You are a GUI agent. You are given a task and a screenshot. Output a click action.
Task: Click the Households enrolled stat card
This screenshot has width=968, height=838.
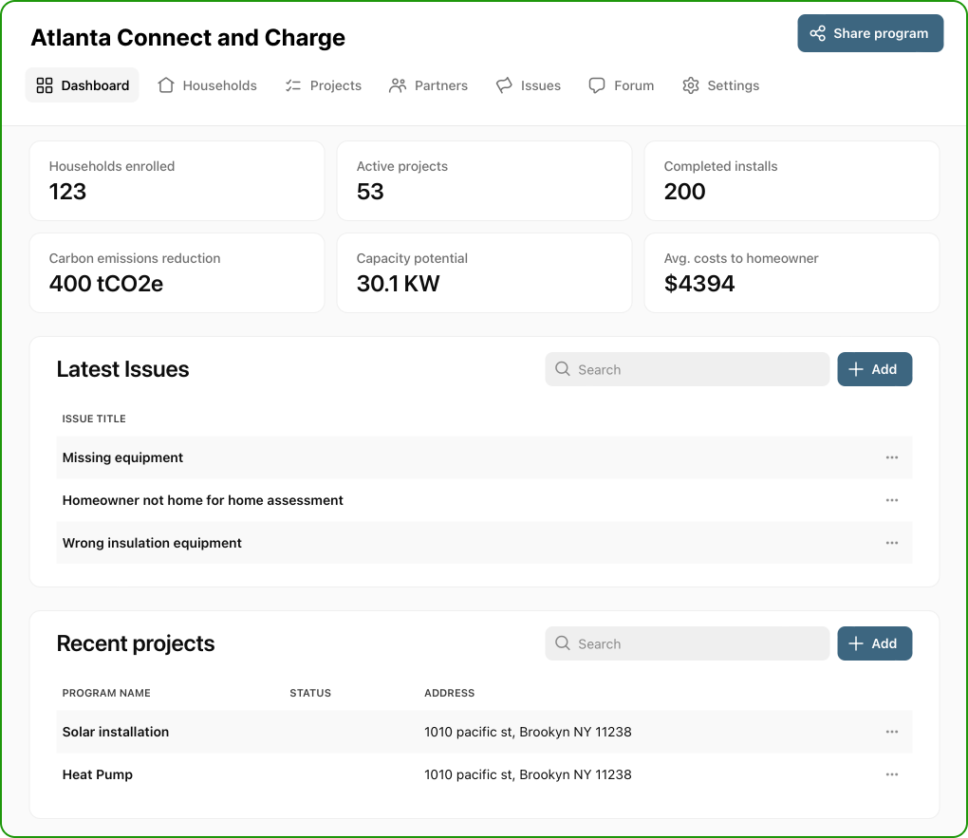177,180
